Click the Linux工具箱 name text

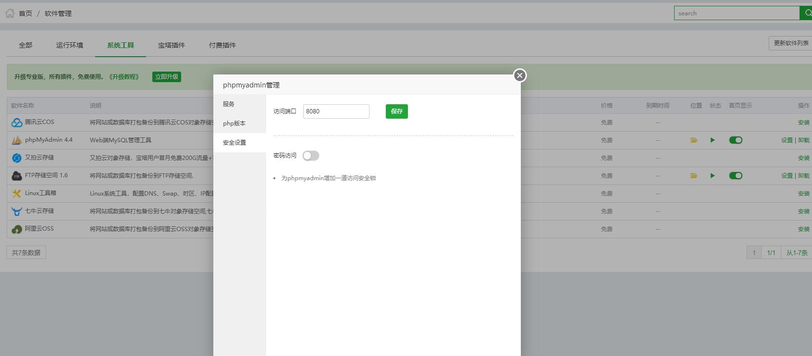coord(40,193)
